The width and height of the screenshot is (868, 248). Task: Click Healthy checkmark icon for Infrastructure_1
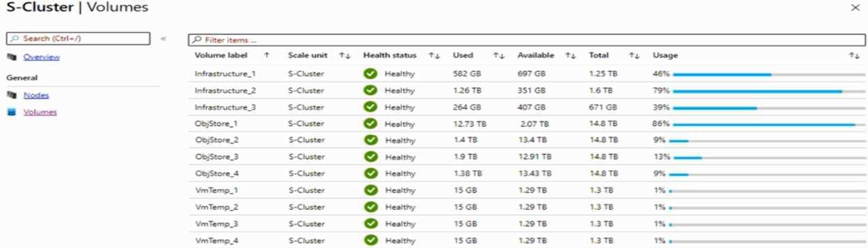pos(370,73)
